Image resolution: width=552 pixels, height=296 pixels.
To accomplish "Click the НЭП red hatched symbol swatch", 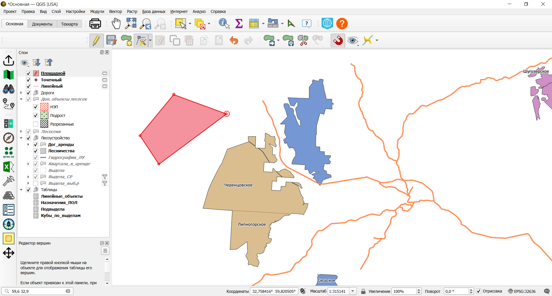I will pyautogui.click(x=44, y=107).
